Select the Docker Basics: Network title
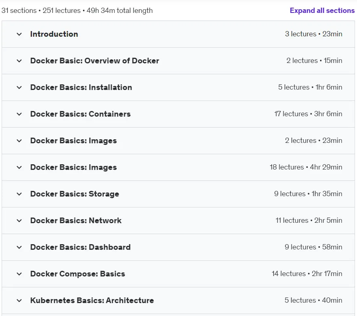Viewport: 357px width, 316px height. 76,220
